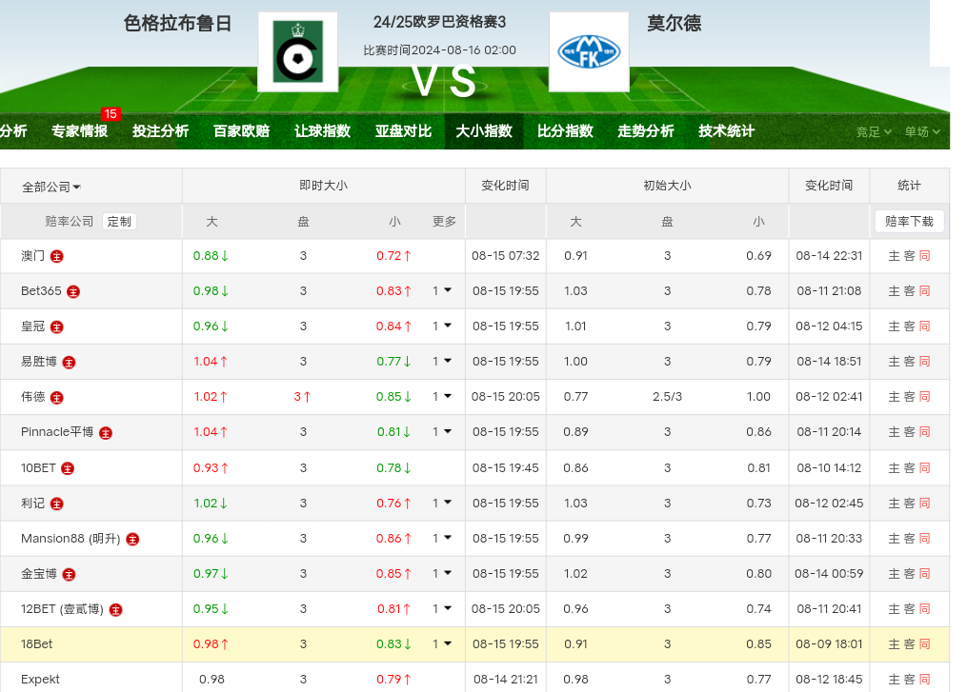Click red 主 badge next to 12BET (壹贰博)
This screenshot has width=967, height=692.
(115, 609)
